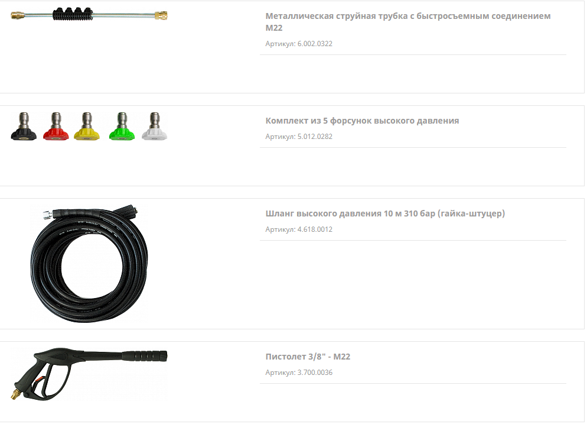Select article number 6.002.0322 text
The width and height of the screenshot is (587, 424).
tap(315, 44)
